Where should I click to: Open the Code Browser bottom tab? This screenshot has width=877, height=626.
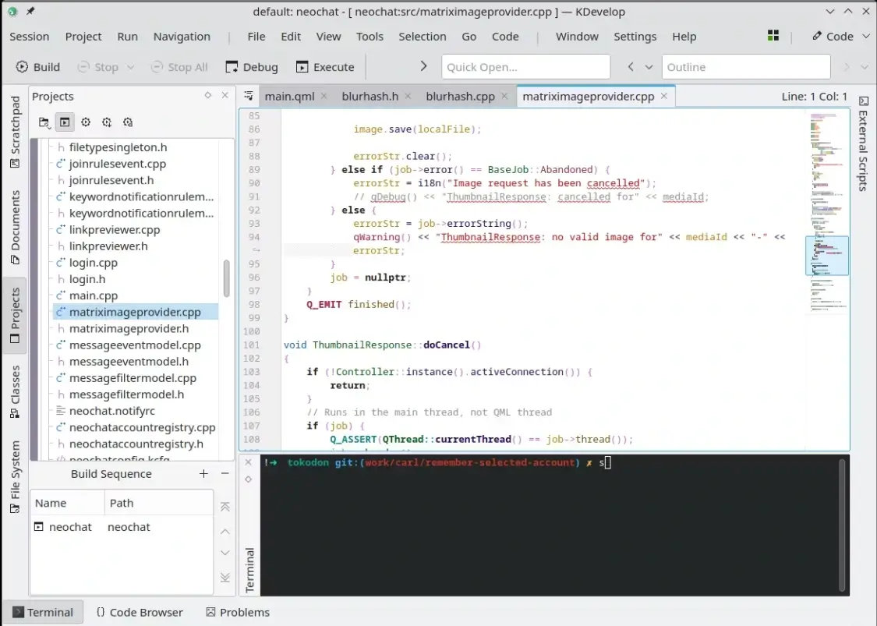(140, 612)
